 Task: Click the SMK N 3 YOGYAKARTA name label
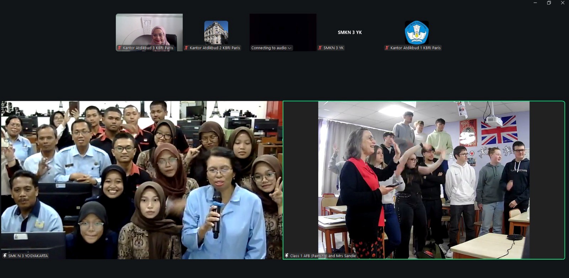[28, 256]
